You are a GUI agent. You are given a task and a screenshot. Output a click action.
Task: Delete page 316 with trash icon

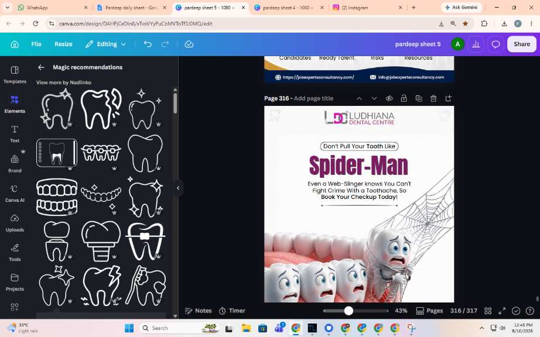click(433, 98)
